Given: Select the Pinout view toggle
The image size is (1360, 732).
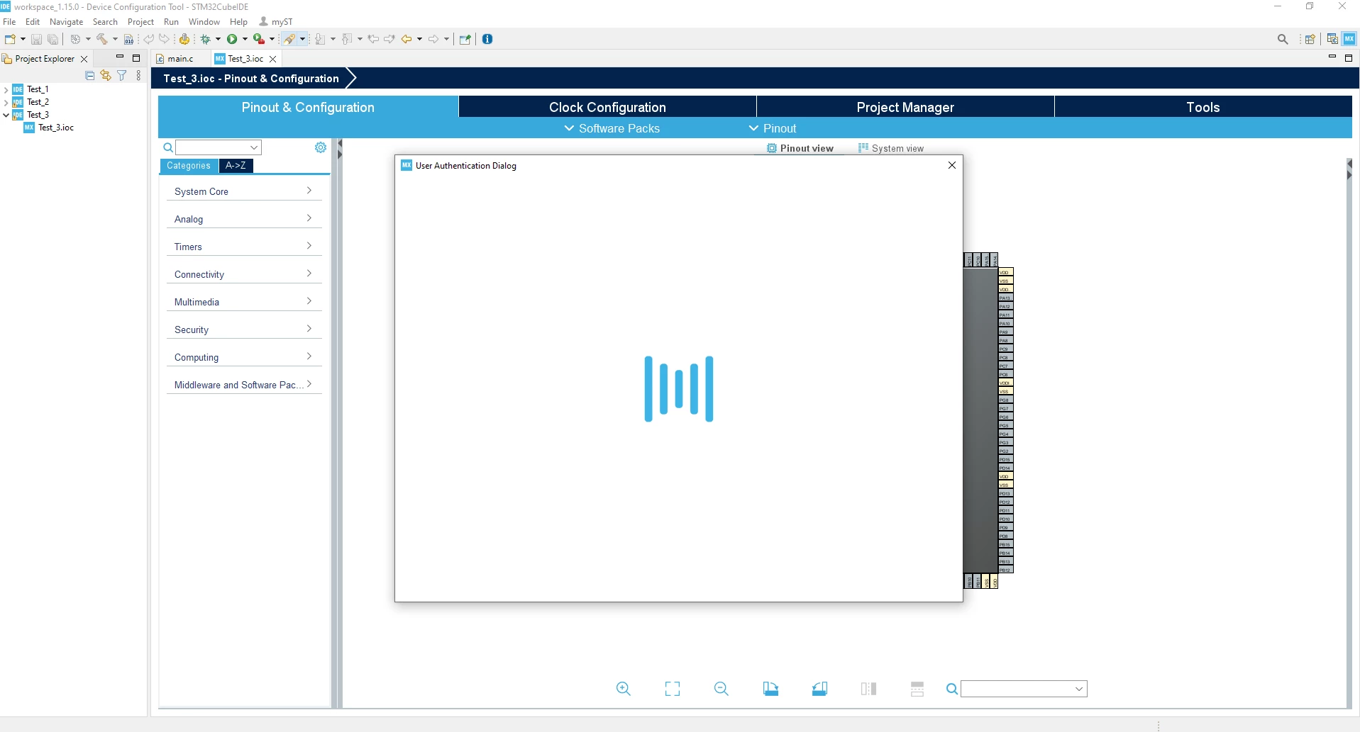Looking at the screenshot, I should 800,148.
